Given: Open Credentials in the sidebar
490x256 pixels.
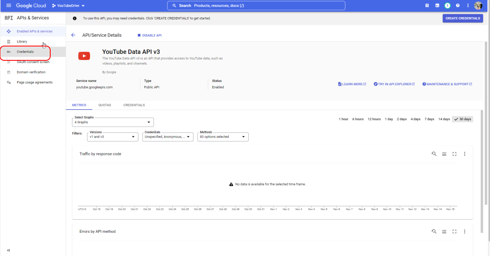Looking at the screenshot, I should (x=33, y=52).
